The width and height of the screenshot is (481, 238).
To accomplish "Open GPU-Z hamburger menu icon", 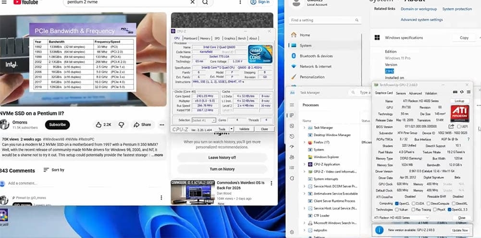I will [x=469, y=92].
